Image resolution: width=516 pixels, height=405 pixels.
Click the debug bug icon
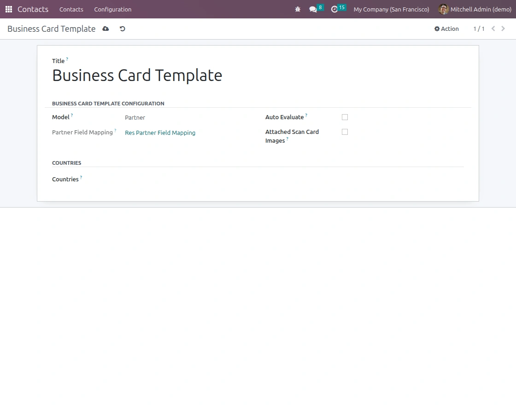[298, 9]
